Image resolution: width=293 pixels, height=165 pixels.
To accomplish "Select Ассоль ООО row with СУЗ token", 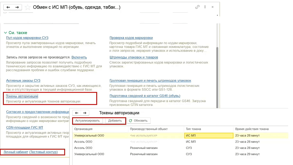I will pos(180,148).
